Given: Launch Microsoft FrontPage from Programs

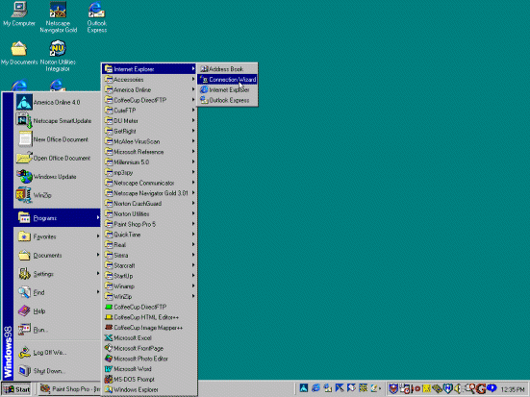Looking at the screenshot, I should click(149, 348).
